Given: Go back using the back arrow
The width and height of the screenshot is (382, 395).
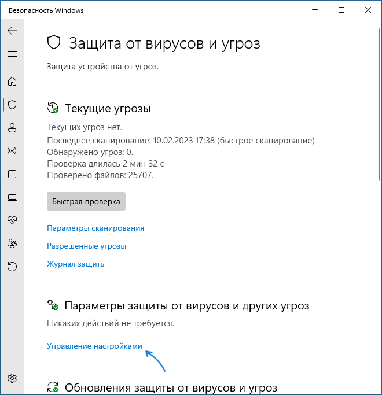Looking at the screenshot, I should tap(12, 31).
